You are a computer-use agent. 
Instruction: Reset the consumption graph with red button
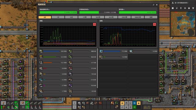coord(95,24)
